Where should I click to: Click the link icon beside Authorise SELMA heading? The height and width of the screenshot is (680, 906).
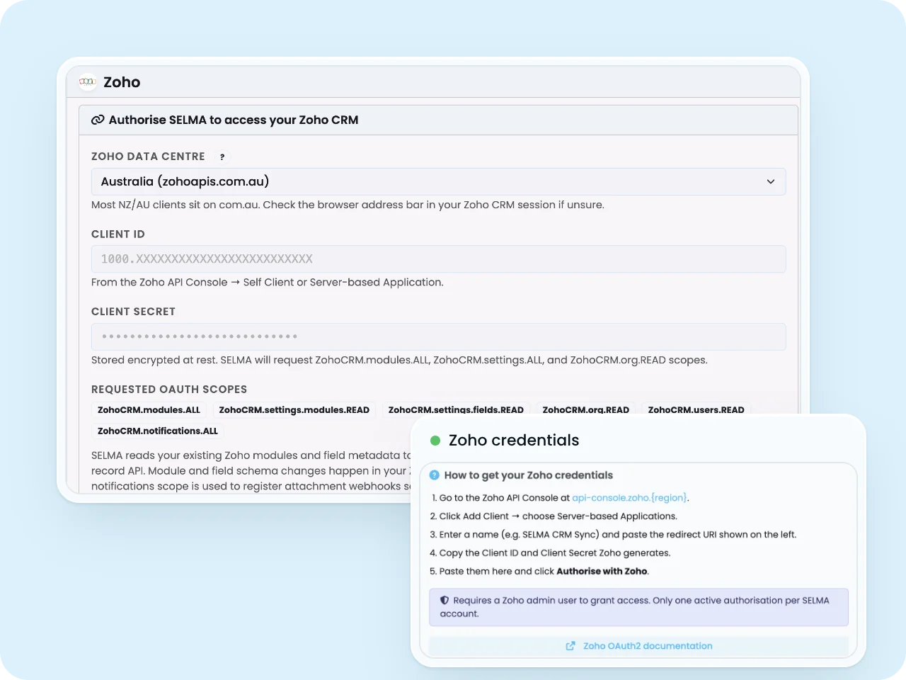point(98,120)
